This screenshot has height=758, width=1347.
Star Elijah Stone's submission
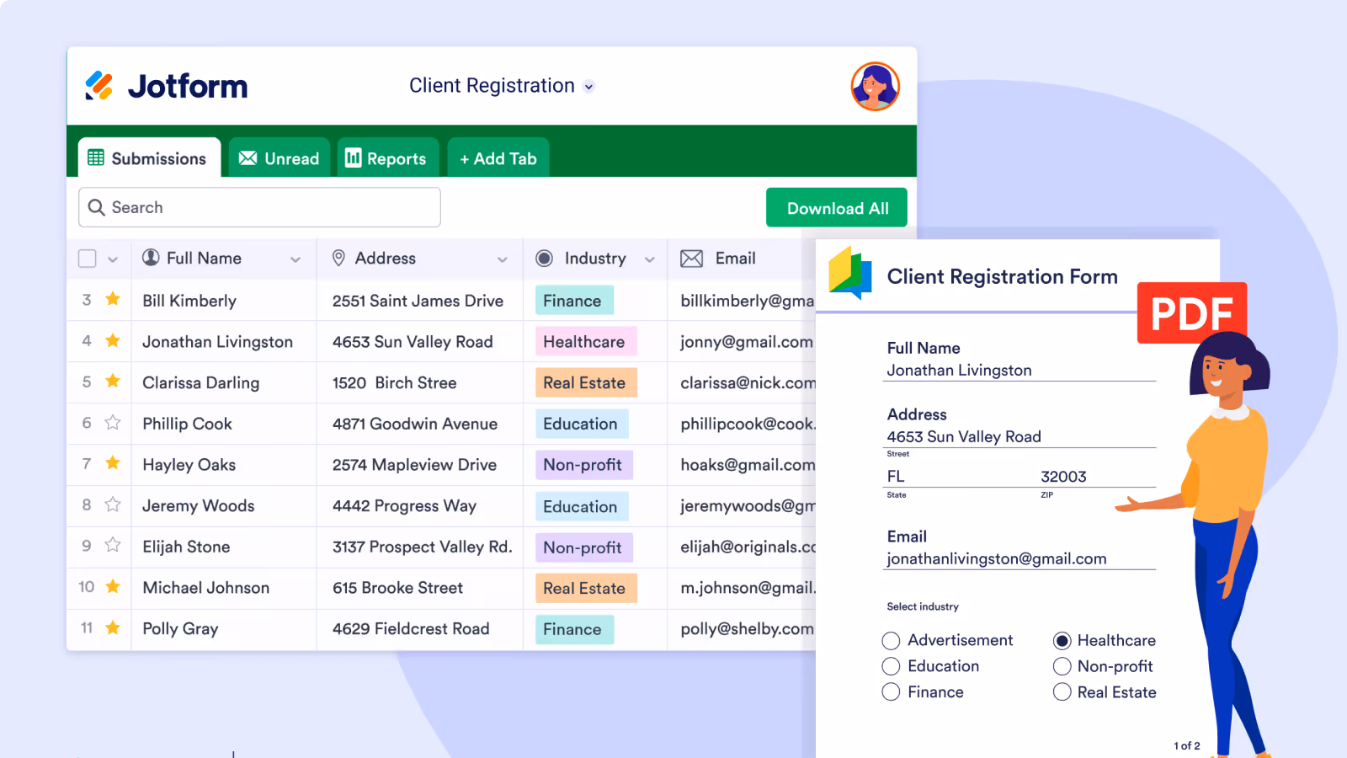click(x=113, y=545)
